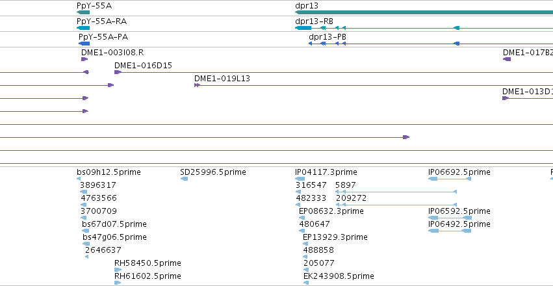
Task: Click the bs09h12.5prime EST arrow
Action: point(79,179)
